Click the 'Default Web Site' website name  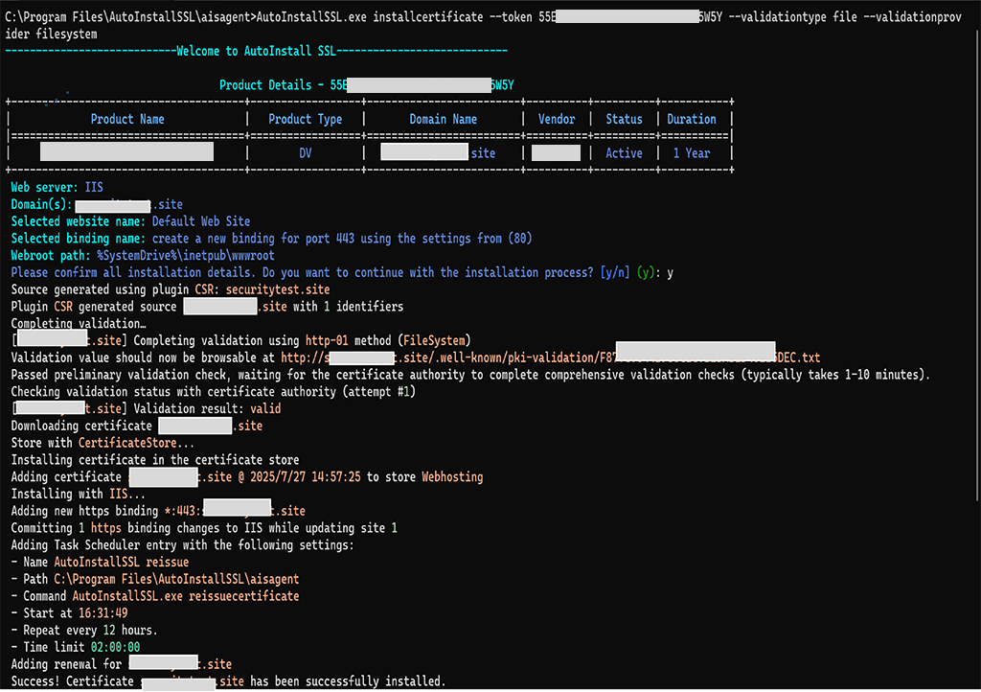coord(201,221)
